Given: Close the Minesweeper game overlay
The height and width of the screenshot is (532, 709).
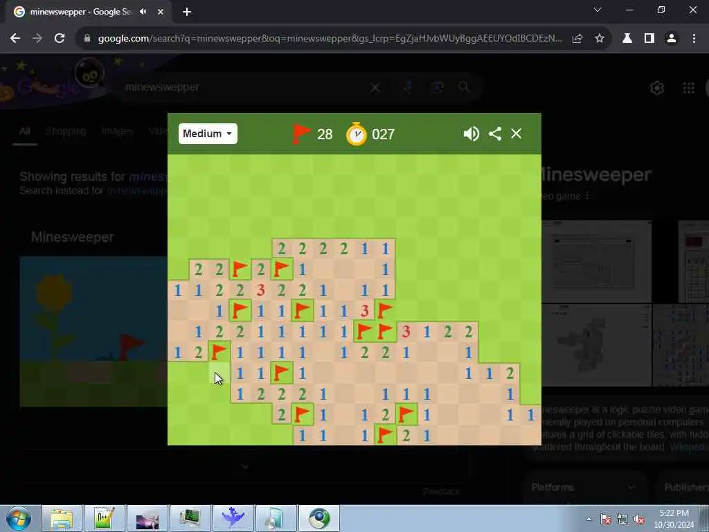Looking at the screenshot, I should 516,134.
